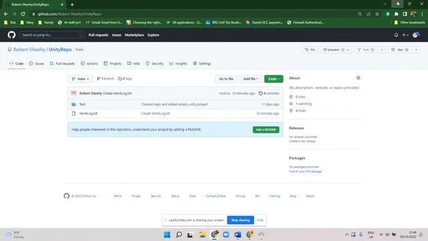Viewport: 428px width, 241px height.
Task: Pin the repository
Action: click(310, 50)
